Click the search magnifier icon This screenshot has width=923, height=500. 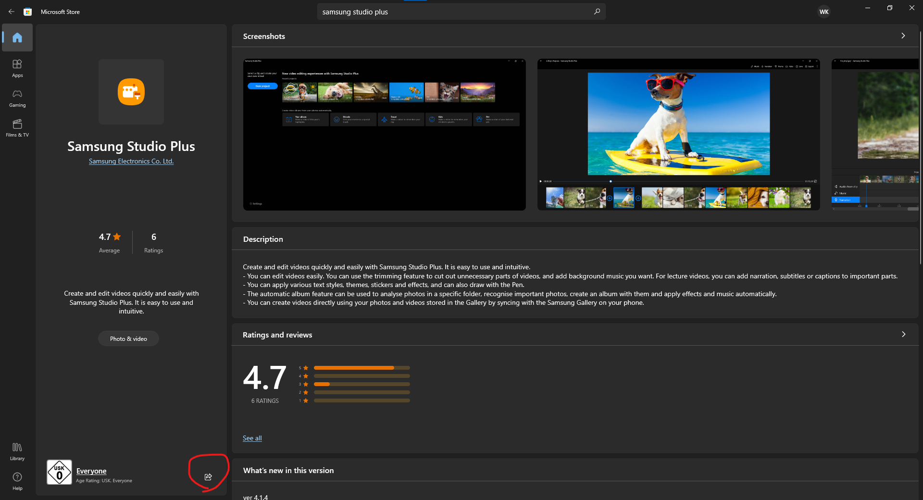(597, 12)
